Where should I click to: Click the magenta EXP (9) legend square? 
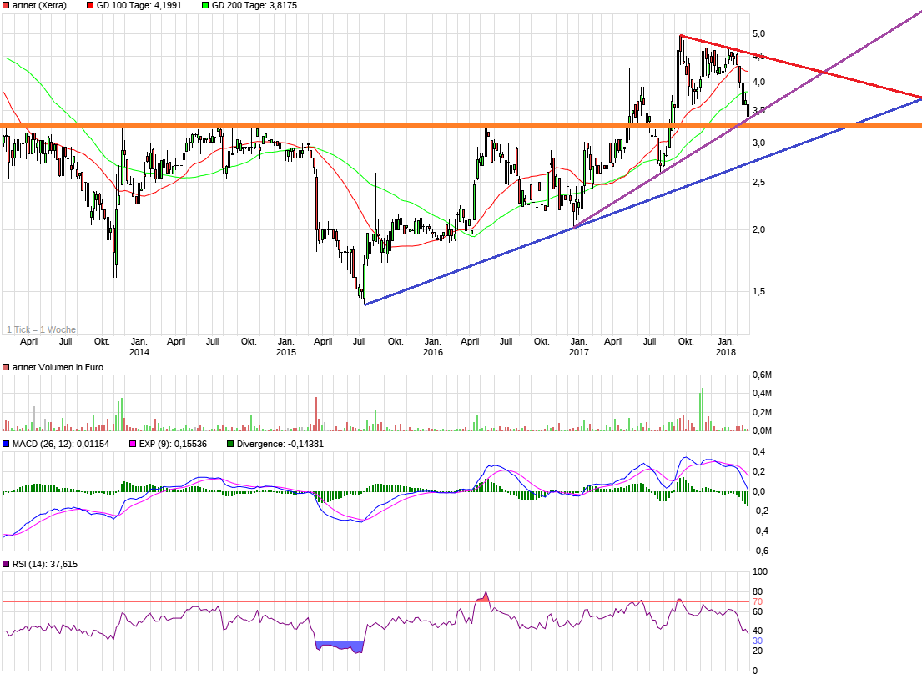click(130, 445)
